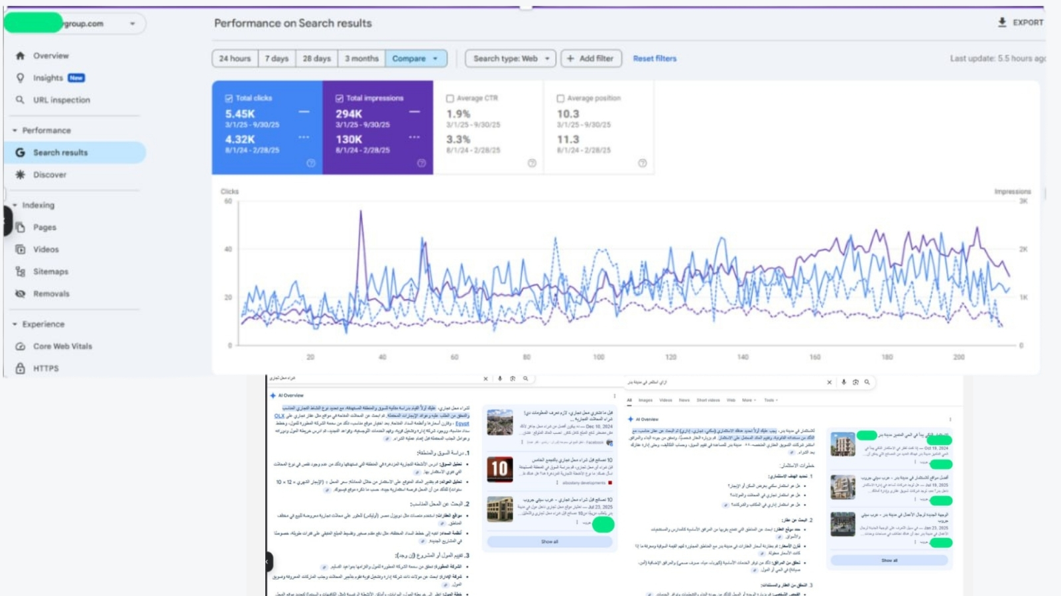This screenshot has width=1061, height=596.
Task: Open Insights via the lightbulb icon
Action: click(20, 78)
